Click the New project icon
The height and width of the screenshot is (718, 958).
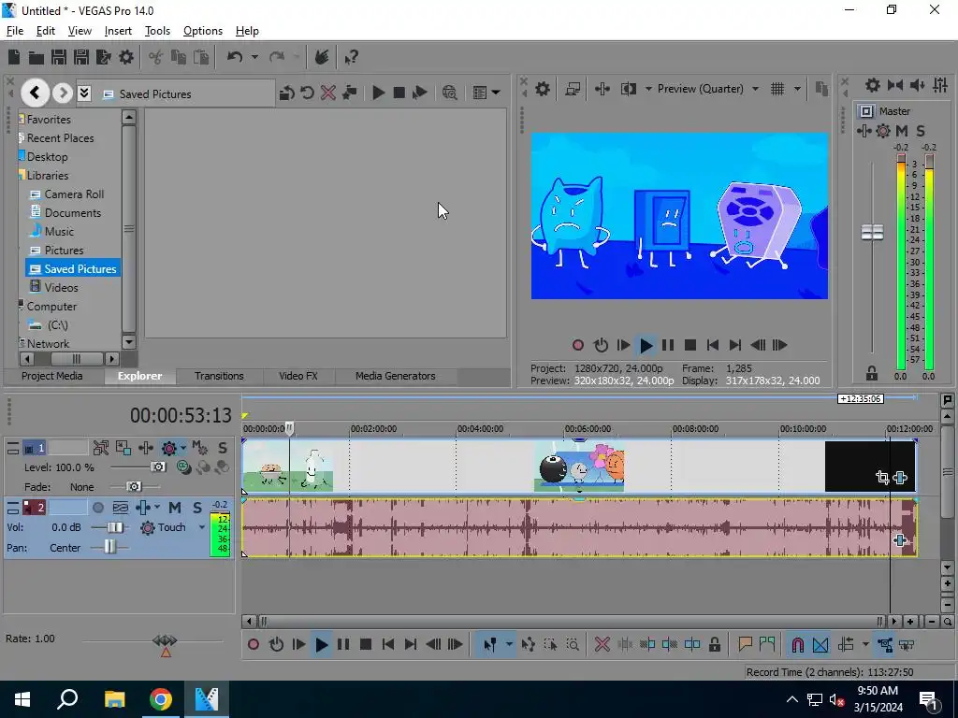(x=14, y=57)
